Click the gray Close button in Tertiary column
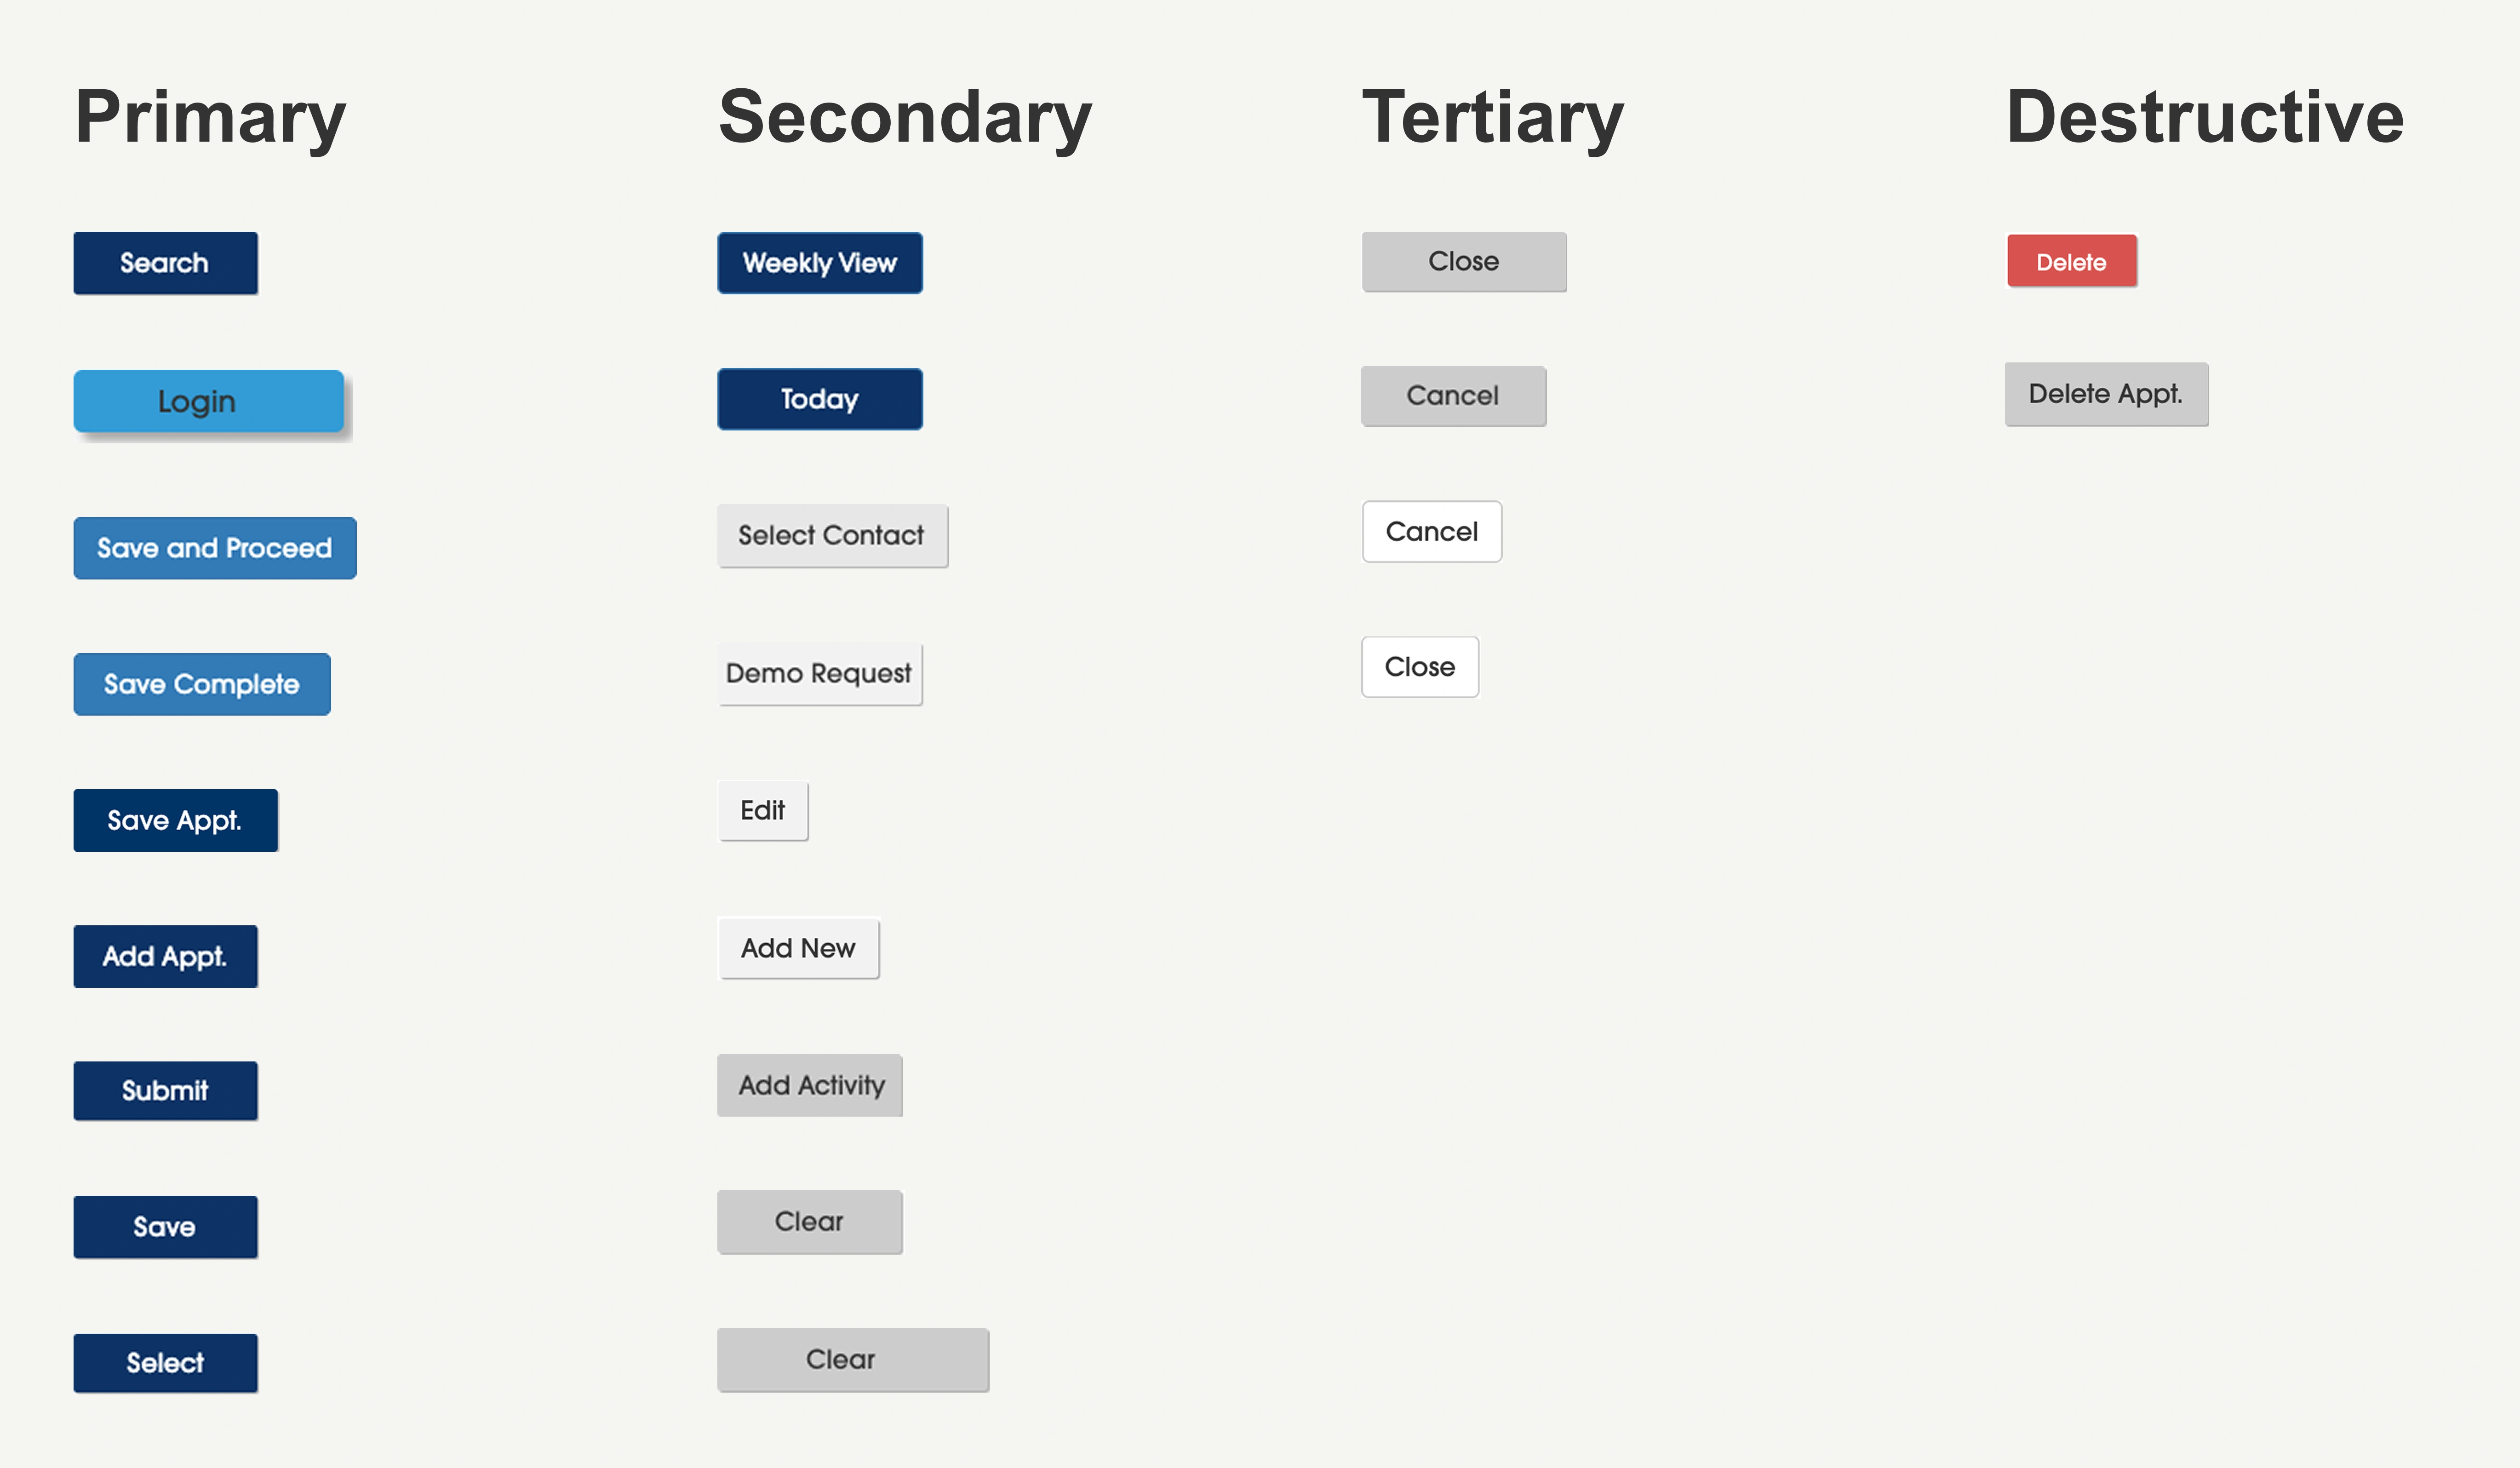Screen dimensions: 2520x1468 (1464, 261)
